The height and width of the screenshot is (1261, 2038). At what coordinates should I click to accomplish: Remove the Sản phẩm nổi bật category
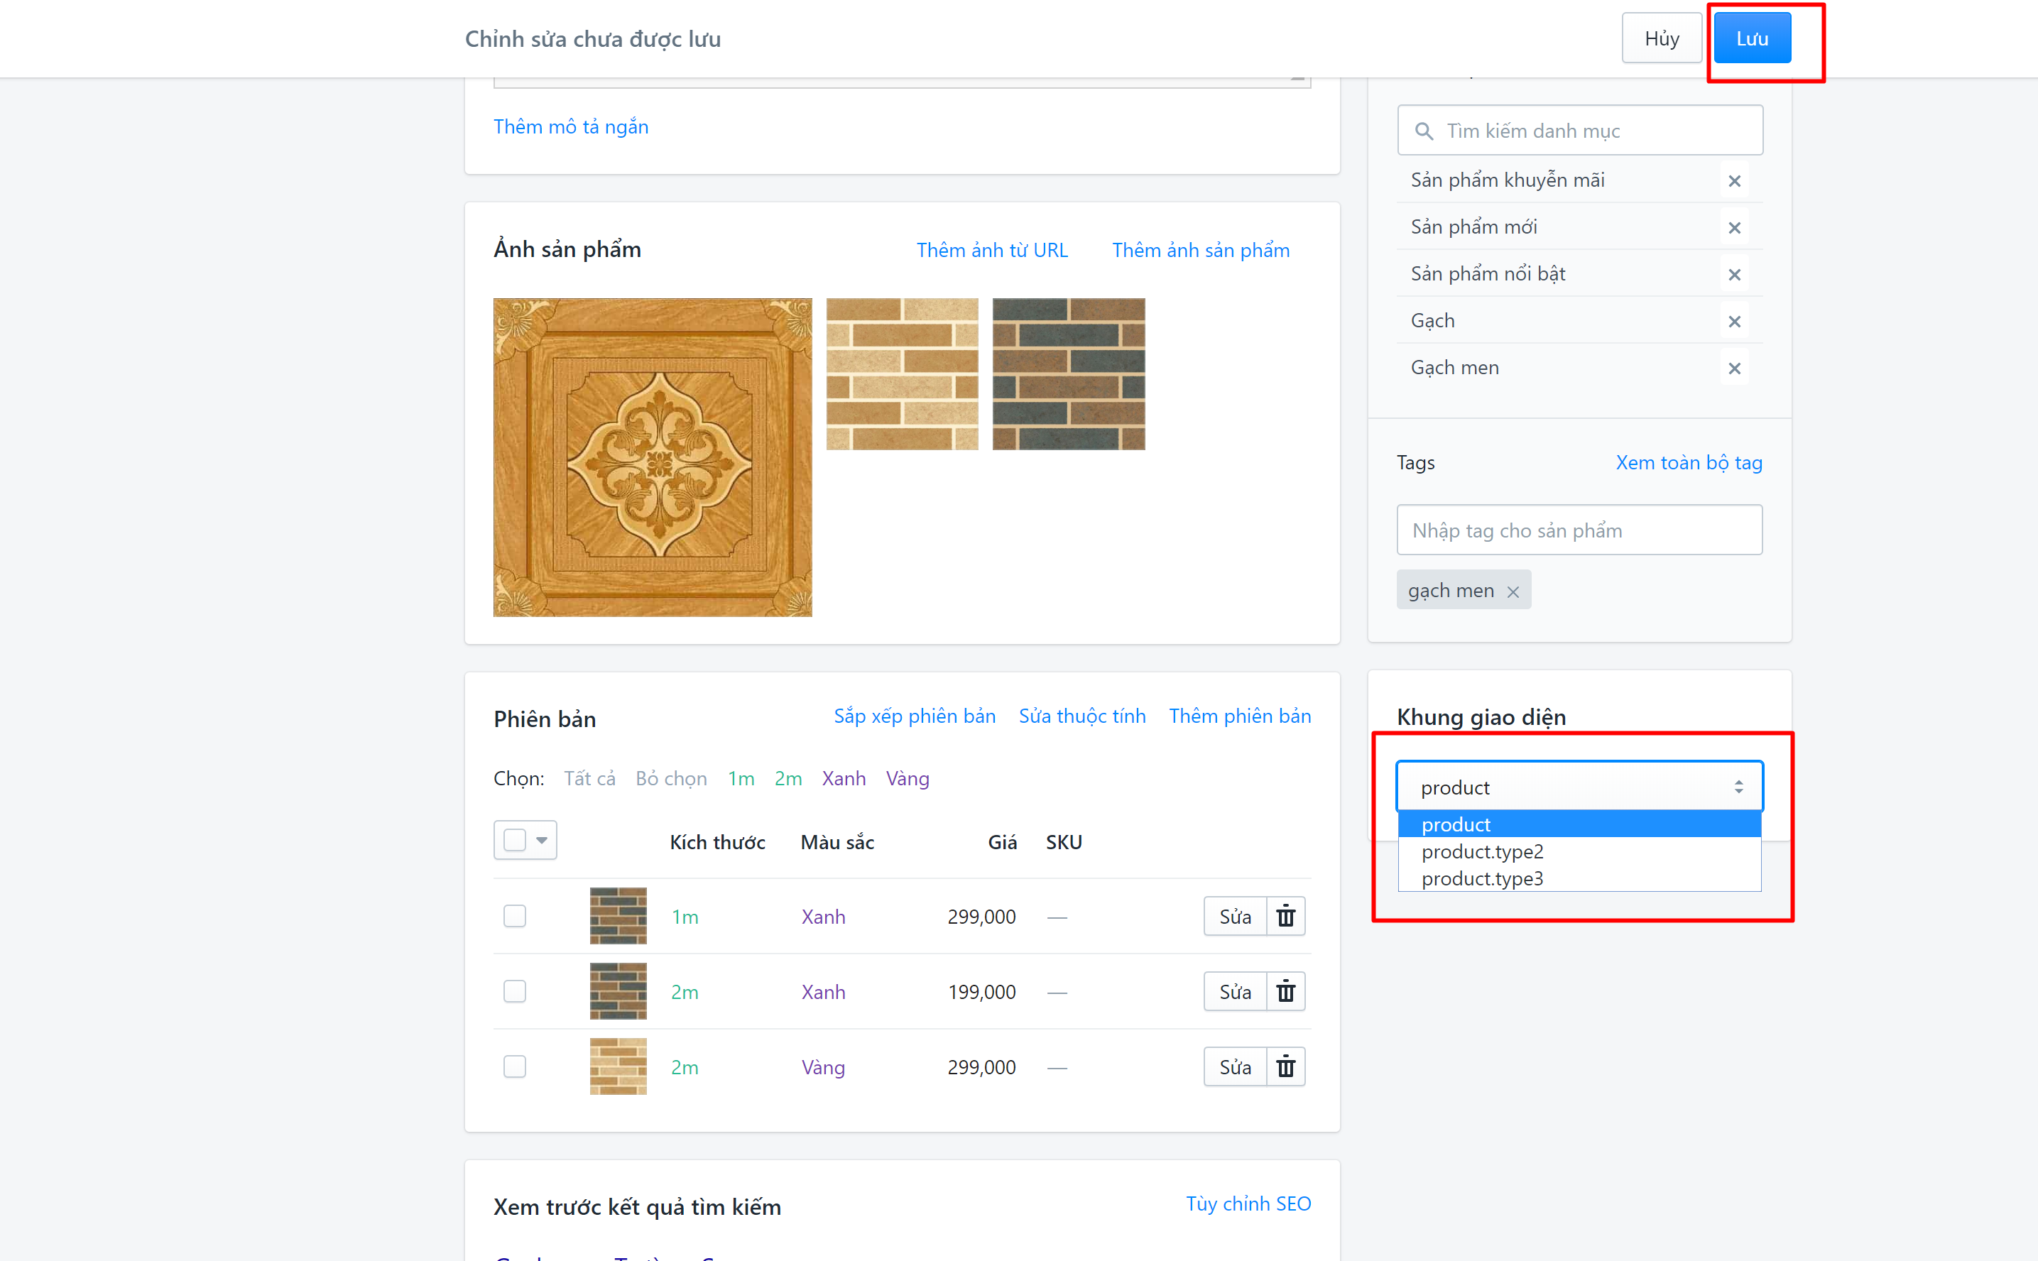pos(1735,274)
